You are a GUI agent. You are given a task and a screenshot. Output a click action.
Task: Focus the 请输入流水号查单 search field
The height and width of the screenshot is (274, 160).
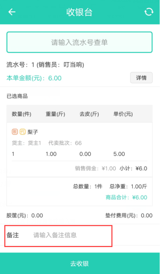click(79, 42)
